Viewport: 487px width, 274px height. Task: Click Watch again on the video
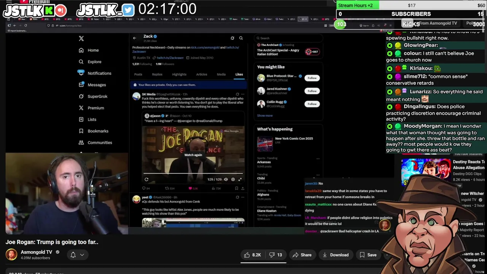pos(193,155)
